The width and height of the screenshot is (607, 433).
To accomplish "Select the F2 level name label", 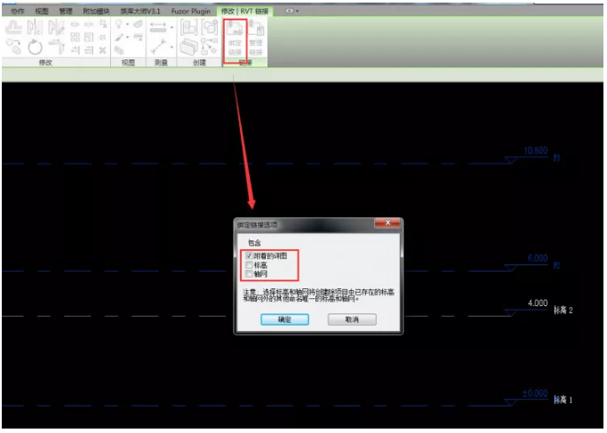I will [x=556, y=265].
